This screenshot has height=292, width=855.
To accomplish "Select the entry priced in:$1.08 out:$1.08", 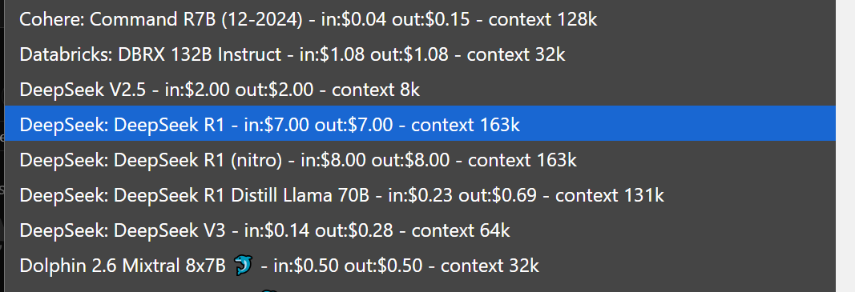I will tap(420, 54).
